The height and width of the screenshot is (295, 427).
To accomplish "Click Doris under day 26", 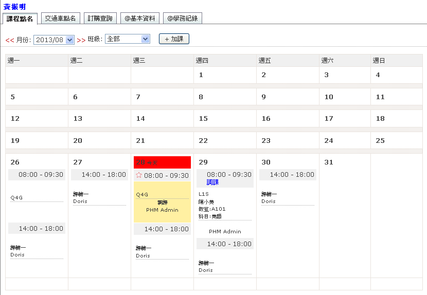I will [17, 255].
